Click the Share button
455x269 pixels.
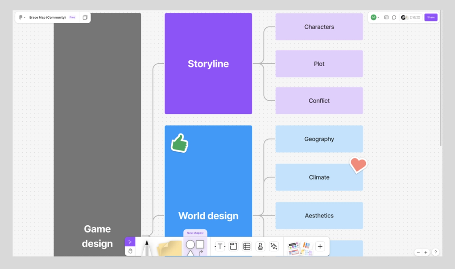[x=430, y=17]
